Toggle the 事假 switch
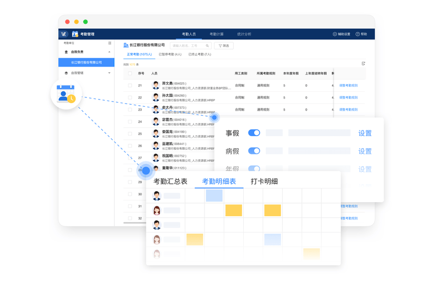The width and height of the screenshot is (434, 289). tap(254, 133)
